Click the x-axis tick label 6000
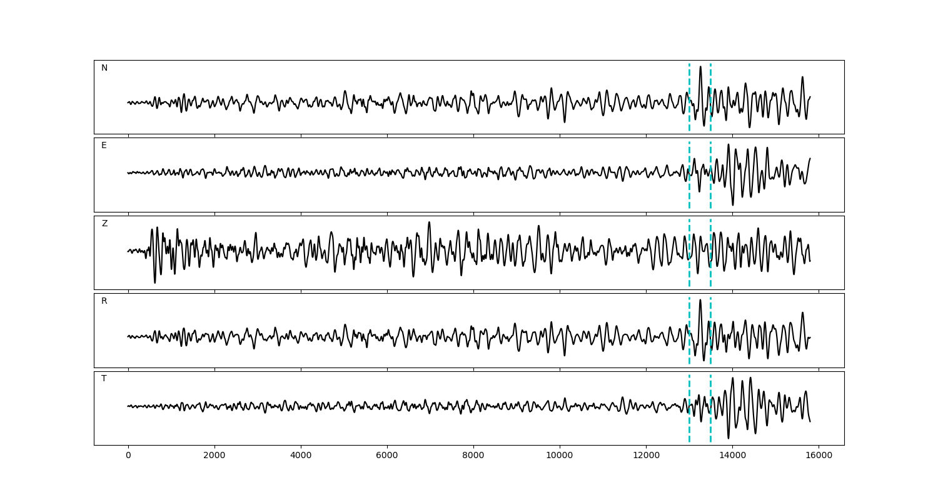This screenshot has width=938, height=500. [x=387, y=456]
